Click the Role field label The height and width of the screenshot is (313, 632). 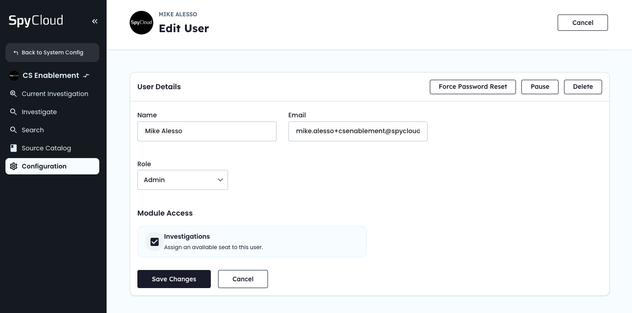coord(144,164)
